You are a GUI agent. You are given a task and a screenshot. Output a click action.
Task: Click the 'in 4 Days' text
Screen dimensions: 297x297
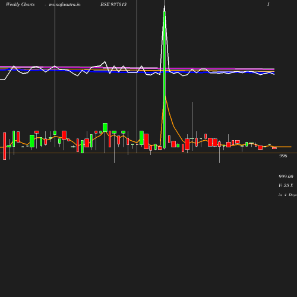(x=287, y=195)
